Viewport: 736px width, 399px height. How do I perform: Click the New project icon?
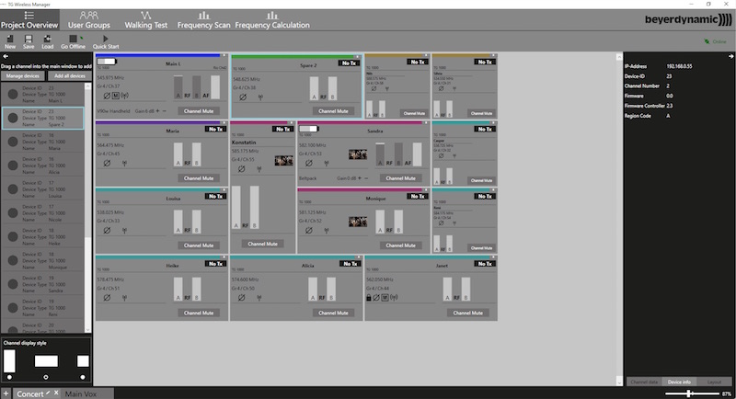(10, 38)
